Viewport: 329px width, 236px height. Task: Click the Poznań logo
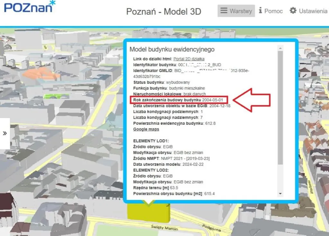click(30, 7)
